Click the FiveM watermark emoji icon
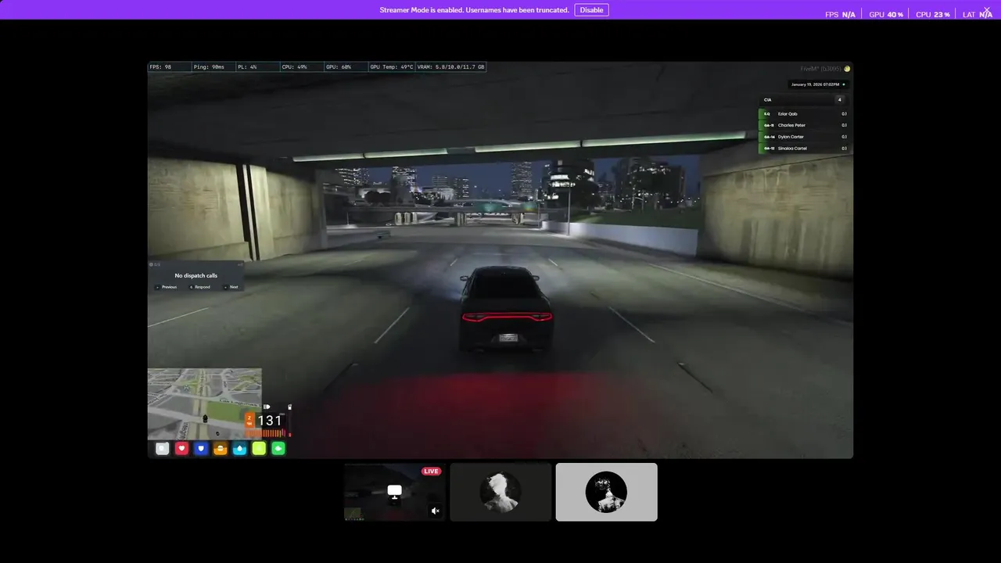 [x=847, y=69]
